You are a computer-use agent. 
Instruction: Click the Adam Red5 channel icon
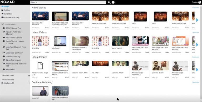4,69
